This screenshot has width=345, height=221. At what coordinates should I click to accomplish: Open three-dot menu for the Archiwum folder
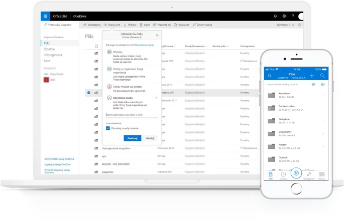pos(323,94)
